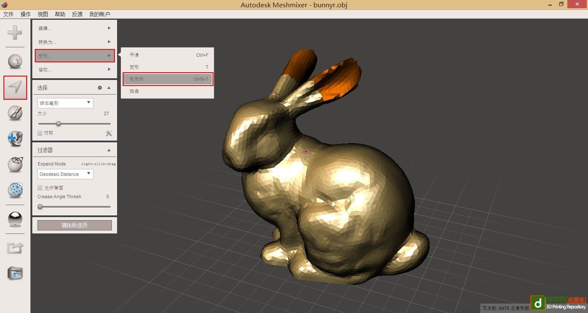Image resolution: width=588 pixels, height=313 pixels.
Task: Open the Analysis mesh sphere tool
Action: (x=15, y=190)
